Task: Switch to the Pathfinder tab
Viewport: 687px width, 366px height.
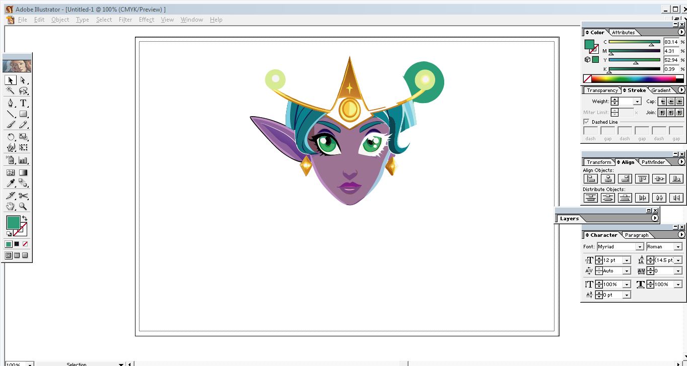Action: 653,162
